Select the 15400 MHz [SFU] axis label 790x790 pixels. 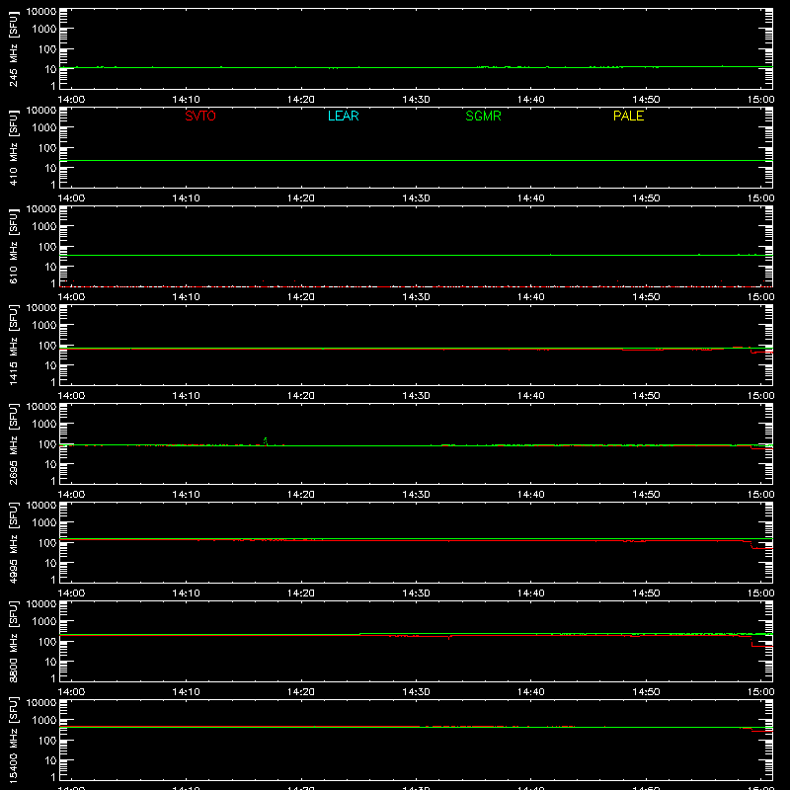point(13,741)
